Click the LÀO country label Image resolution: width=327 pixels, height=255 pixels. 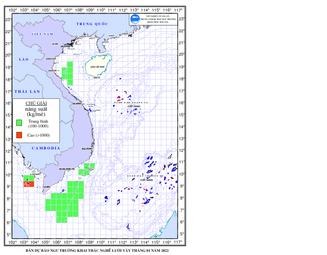coord(24,59)
